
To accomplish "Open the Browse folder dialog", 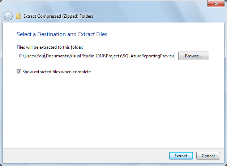I will pos(193,56).
